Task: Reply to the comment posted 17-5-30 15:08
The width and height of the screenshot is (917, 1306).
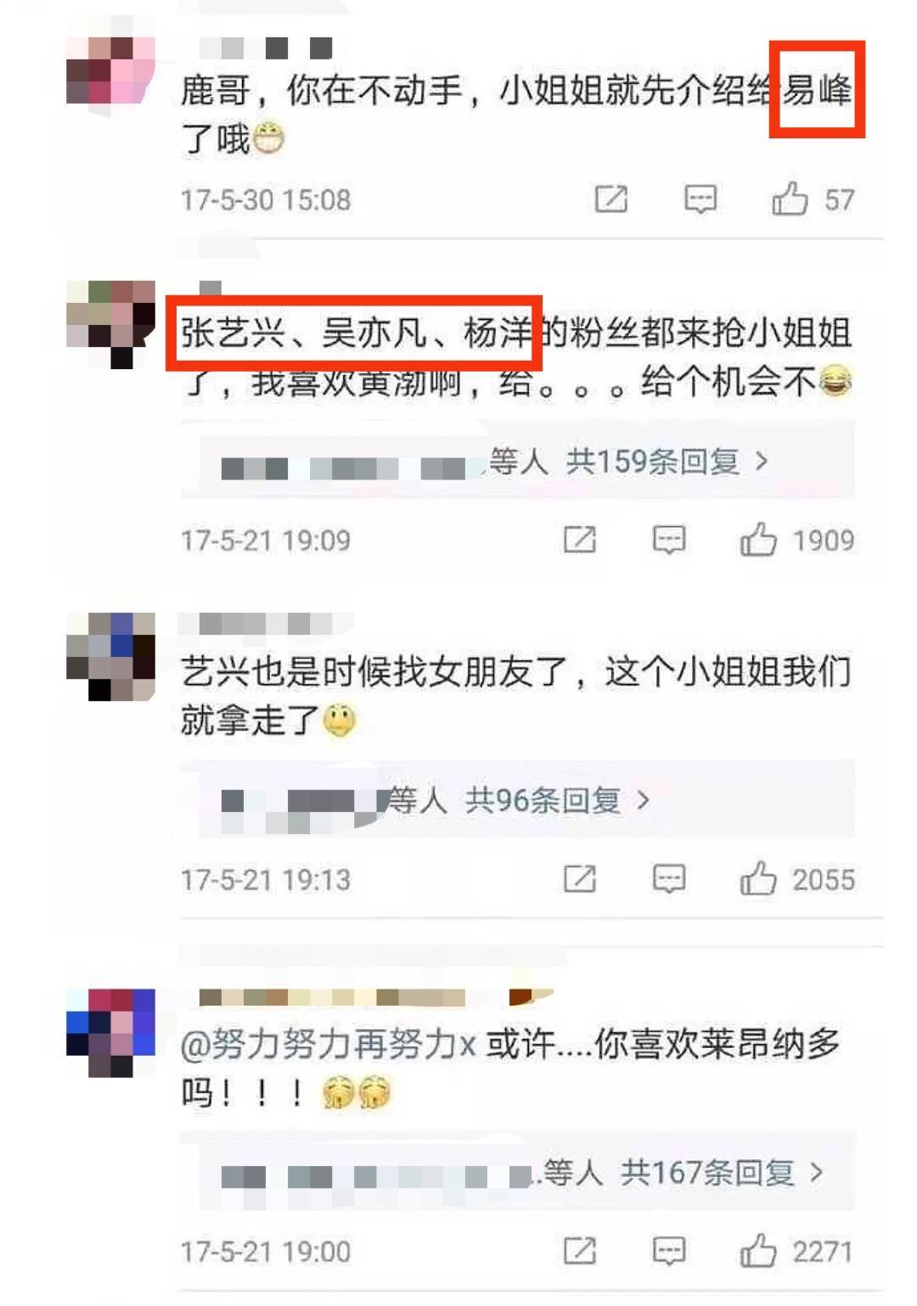Action: pyautogui.click(x=700, y=199)
